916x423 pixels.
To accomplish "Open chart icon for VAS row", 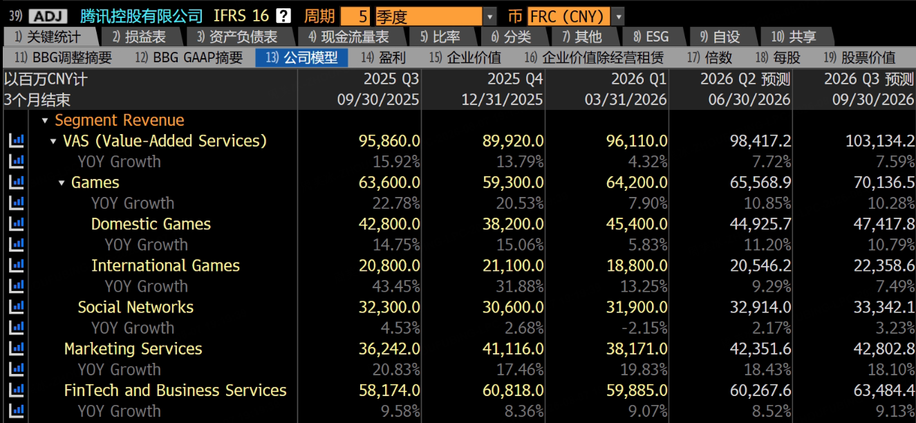I will [15, 141].
